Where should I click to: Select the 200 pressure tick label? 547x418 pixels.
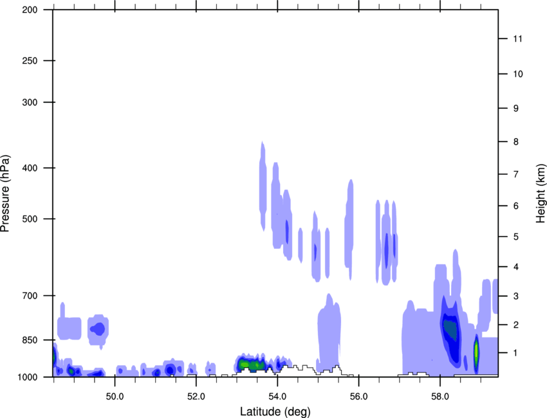(30, 10)
